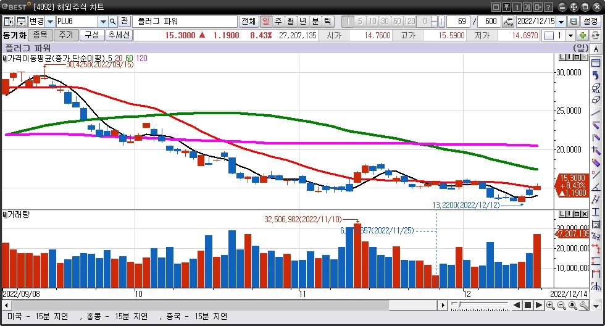Viewport: 605px width, 326px height.
Task: Toggle the chart layout checkbox box
Action: pos(549,36)
